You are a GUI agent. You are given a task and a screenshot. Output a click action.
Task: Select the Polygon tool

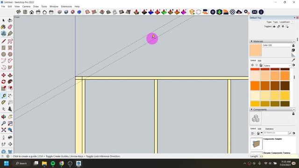10,54
